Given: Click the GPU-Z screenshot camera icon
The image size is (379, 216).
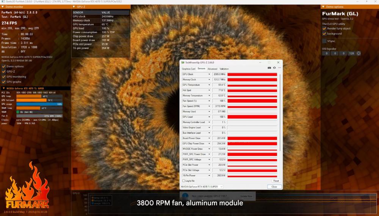Looking at the screenshot, I should (269, 68).
